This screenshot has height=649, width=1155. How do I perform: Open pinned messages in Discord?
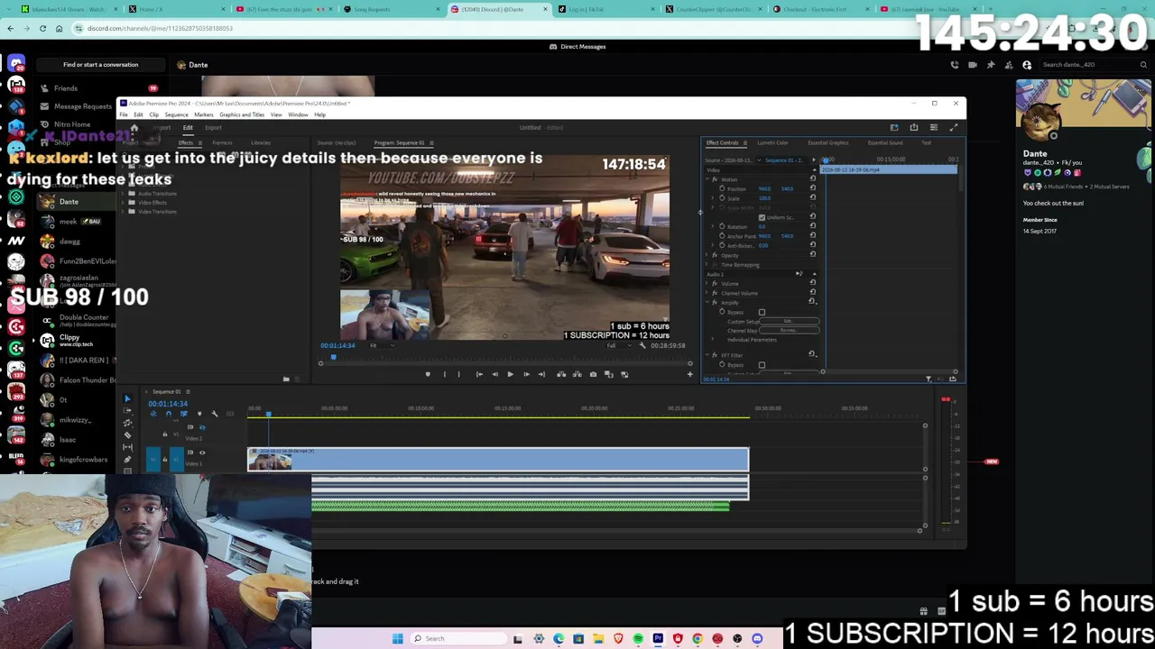click(x=991, y=65)
